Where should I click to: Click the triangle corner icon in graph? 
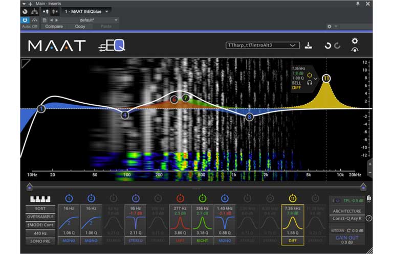tap(25, 63)
